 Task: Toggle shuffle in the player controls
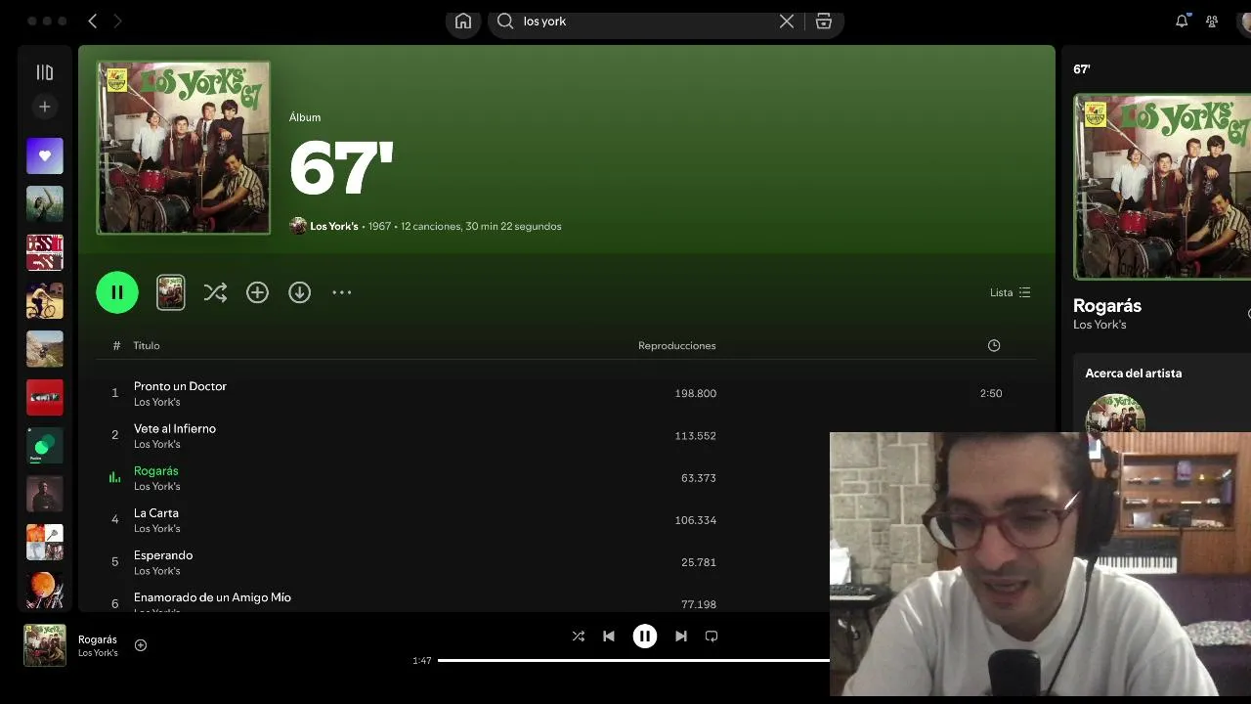[x=579, y=636]
